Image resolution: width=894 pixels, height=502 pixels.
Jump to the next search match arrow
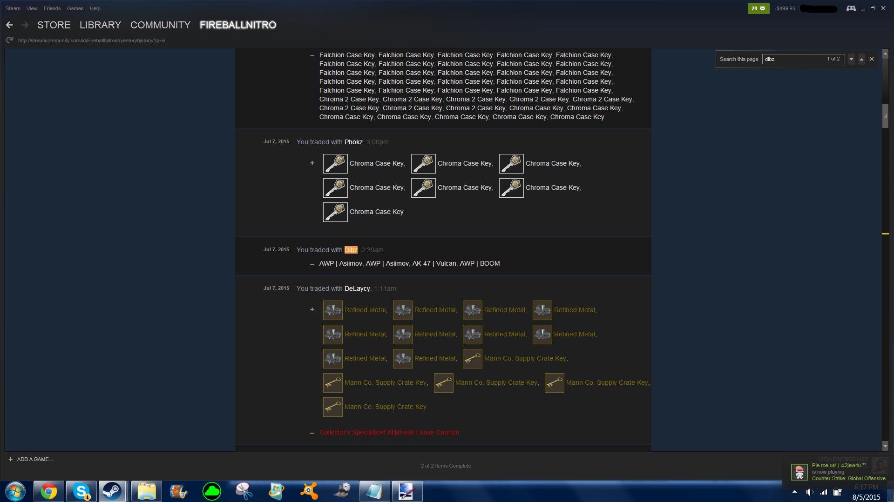851,59
